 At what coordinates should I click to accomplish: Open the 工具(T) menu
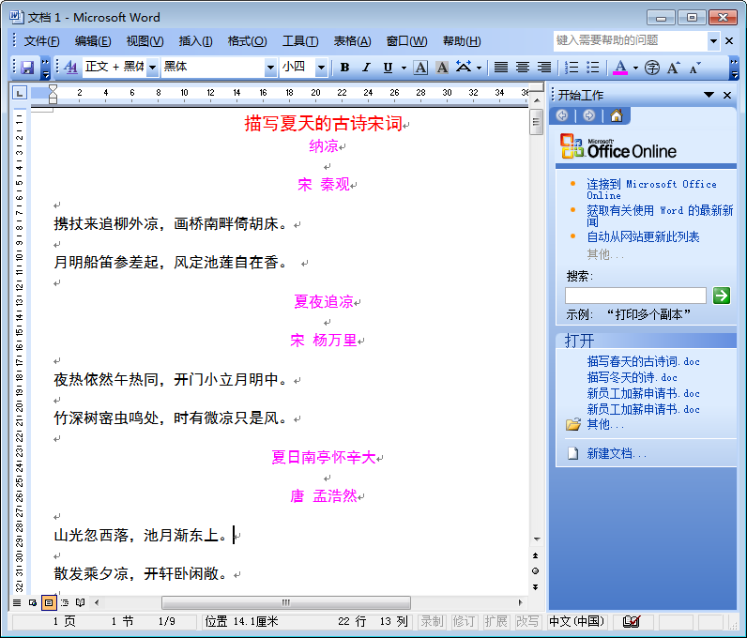[300, 41]
